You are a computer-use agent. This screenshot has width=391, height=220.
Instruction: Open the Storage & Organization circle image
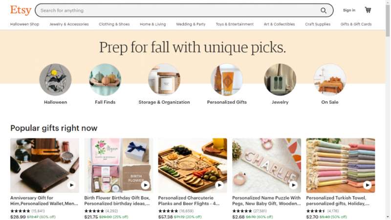pyautogui.click(x=164, y=80)
